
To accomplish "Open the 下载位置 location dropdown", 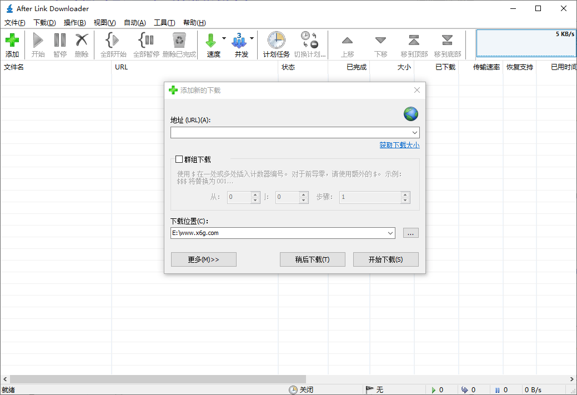I will tap(390, 233).
